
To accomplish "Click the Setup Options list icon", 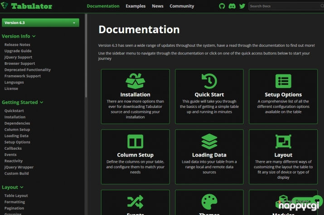I will [283, 81].
